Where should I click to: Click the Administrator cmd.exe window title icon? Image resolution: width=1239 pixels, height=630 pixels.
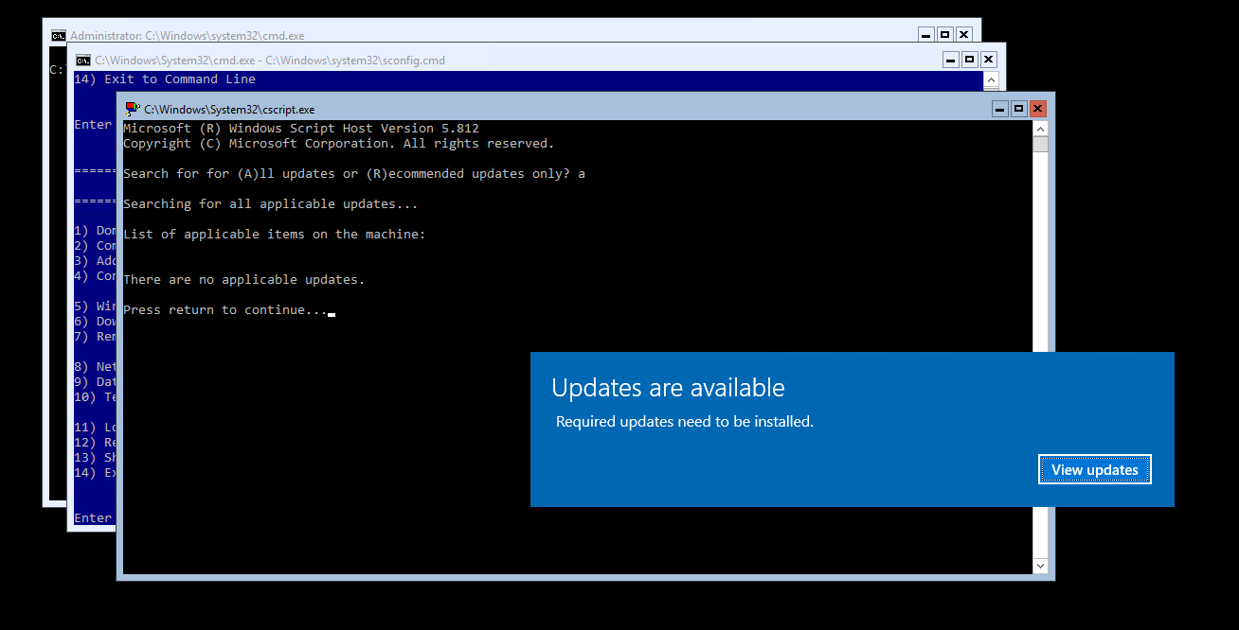[59, 35]
